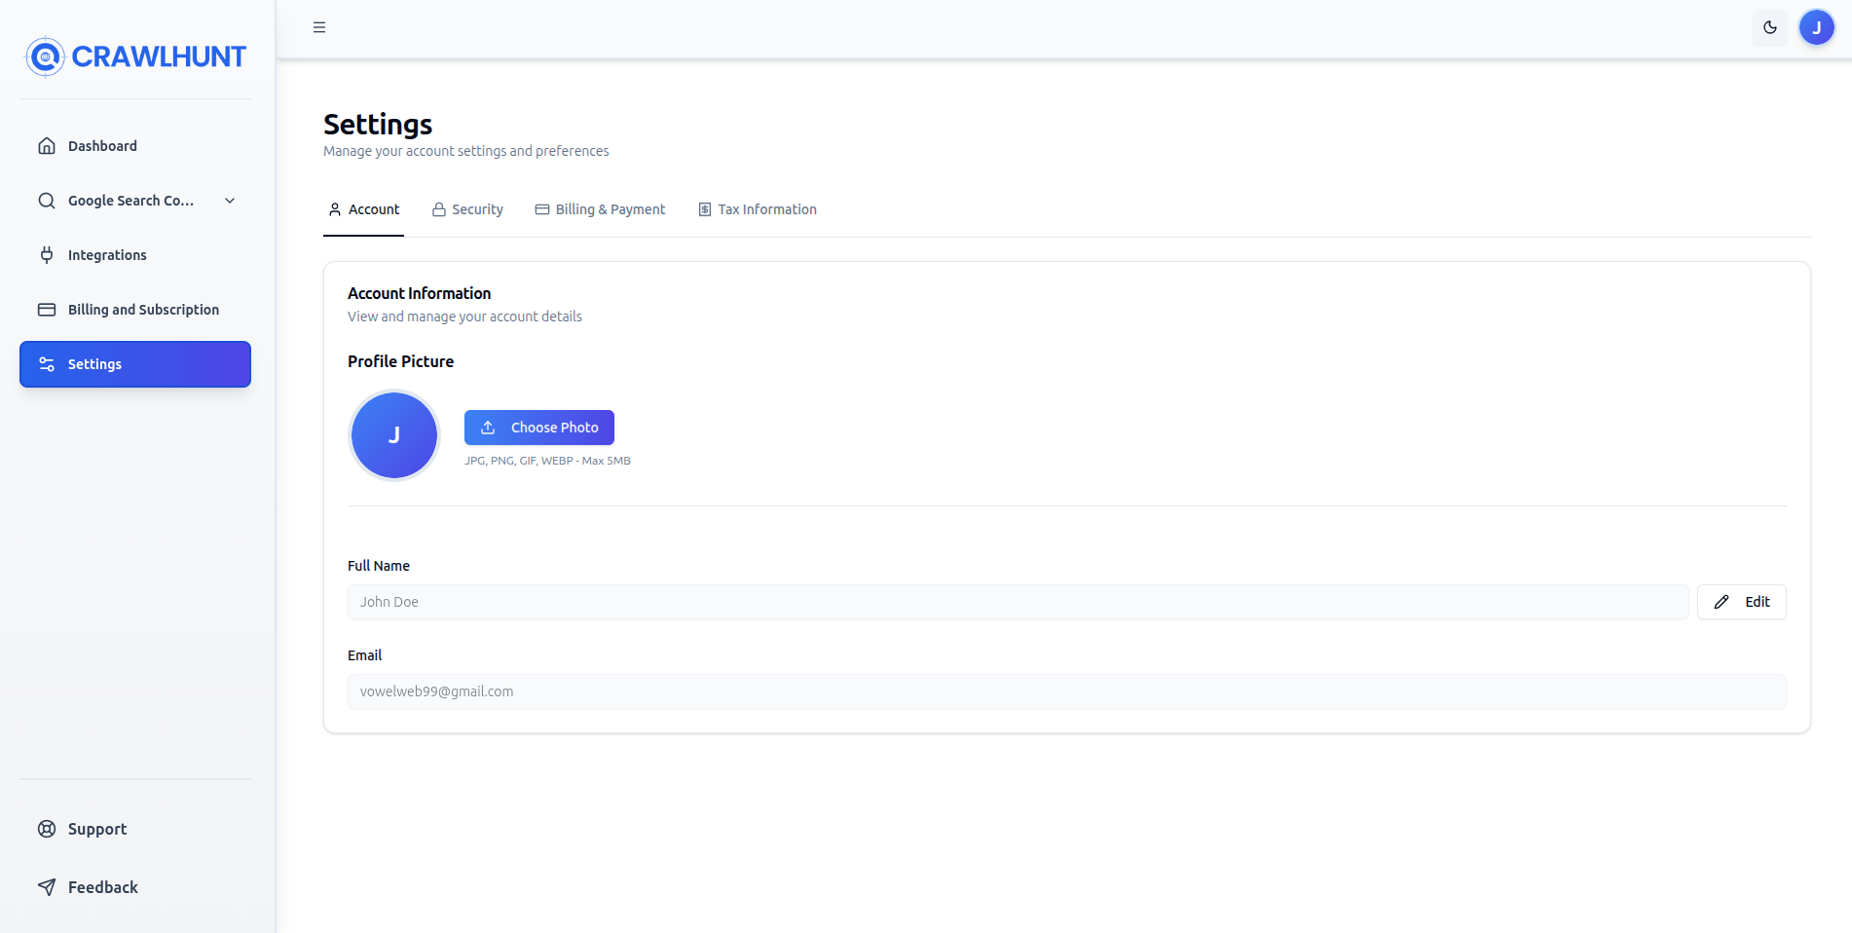1852x933 pixels.
Task: Toggle dark mode with the moon icon
Action: coord(1770,27)
